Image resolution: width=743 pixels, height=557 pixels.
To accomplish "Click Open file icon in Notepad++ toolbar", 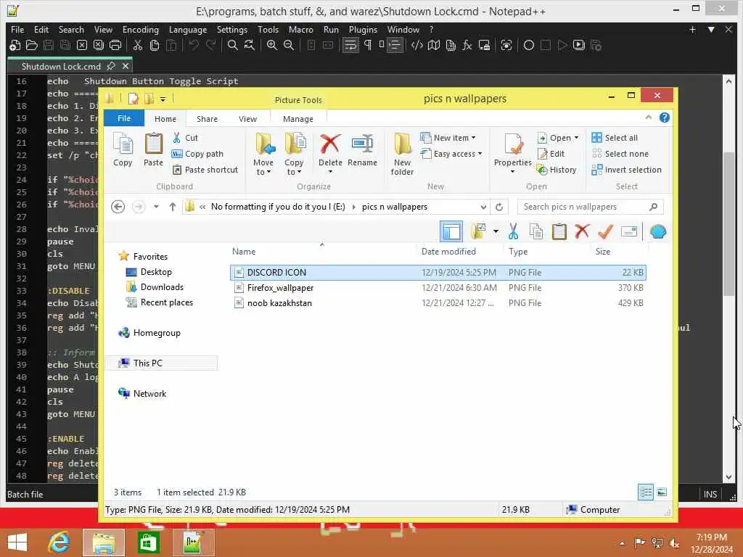I will tap(32, 46).
